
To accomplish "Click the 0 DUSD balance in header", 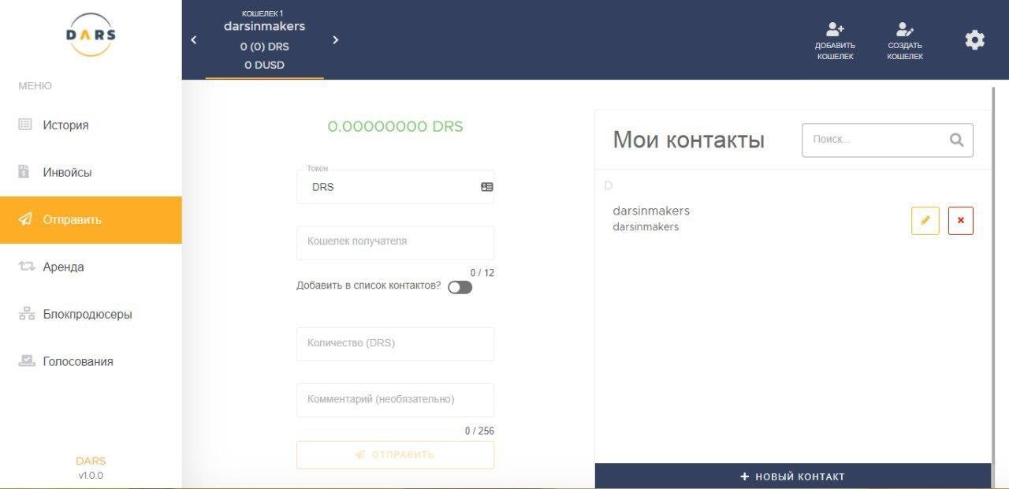I will pyautogui.click(x=264, y=65).
